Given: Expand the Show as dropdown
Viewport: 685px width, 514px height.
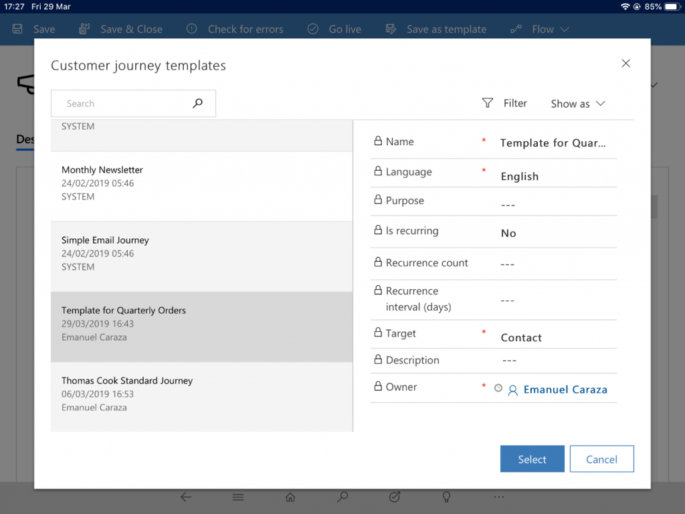Looking at the screenshot, I should click(x=577, y=104).
